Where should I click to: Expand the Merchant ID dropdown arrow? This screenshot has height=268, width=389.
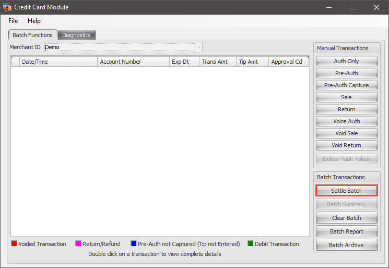click(x=199, y=47)
